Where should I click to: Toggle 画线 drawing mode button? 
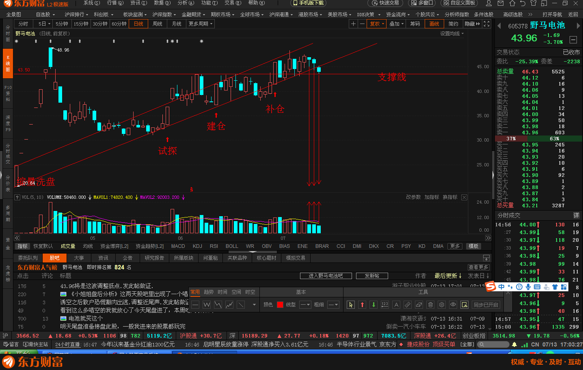pos(434,24)
